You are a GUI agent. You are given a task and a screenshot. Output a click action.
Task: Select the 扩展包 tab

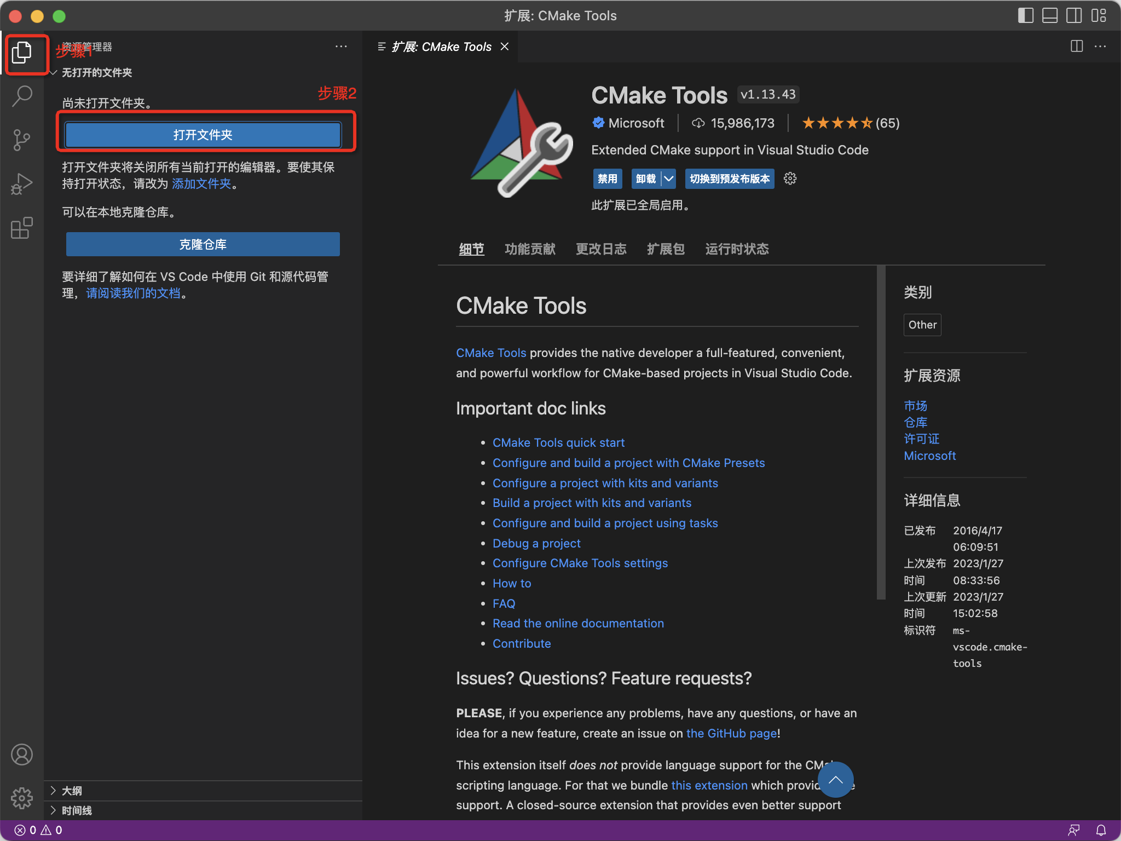coord(666,249)
